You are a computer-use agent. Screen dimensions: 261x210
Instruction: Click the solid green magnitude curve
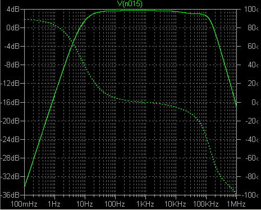(x=131, y=11)
